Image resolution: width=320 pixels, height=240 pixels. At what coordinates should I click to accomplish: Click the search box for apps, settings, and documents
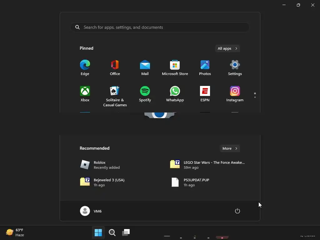pos(160,27)
